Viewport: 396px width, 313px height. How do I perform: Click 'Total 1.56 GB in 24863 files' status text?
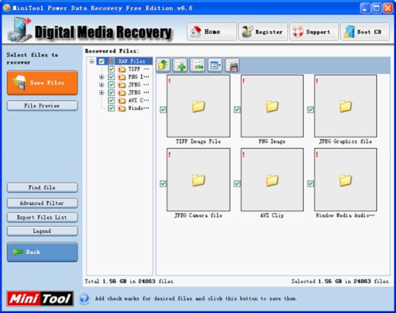click(129, 281)
